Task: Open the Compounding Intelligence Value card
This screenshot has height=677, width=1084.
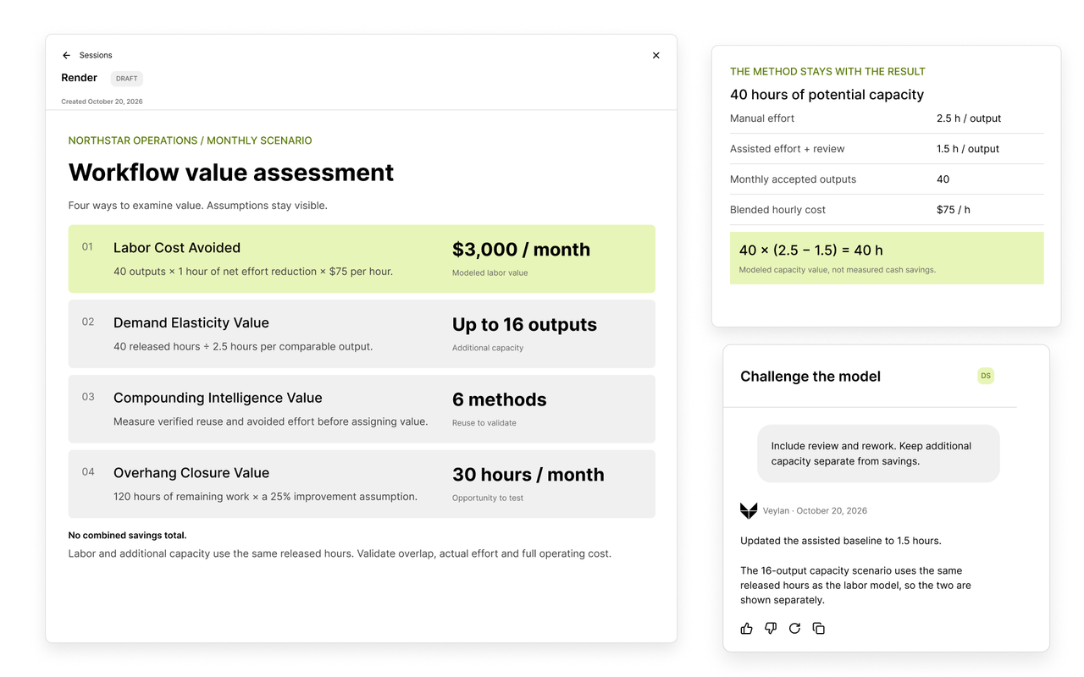Action: coord(362,409)
